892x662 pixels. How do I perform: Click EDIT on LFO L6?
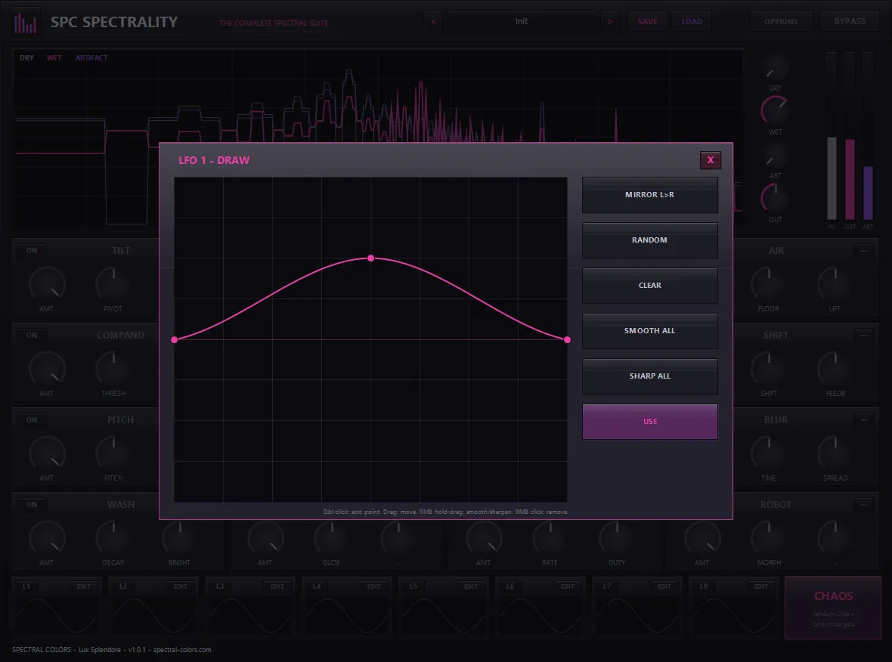(x=567, y=586)
